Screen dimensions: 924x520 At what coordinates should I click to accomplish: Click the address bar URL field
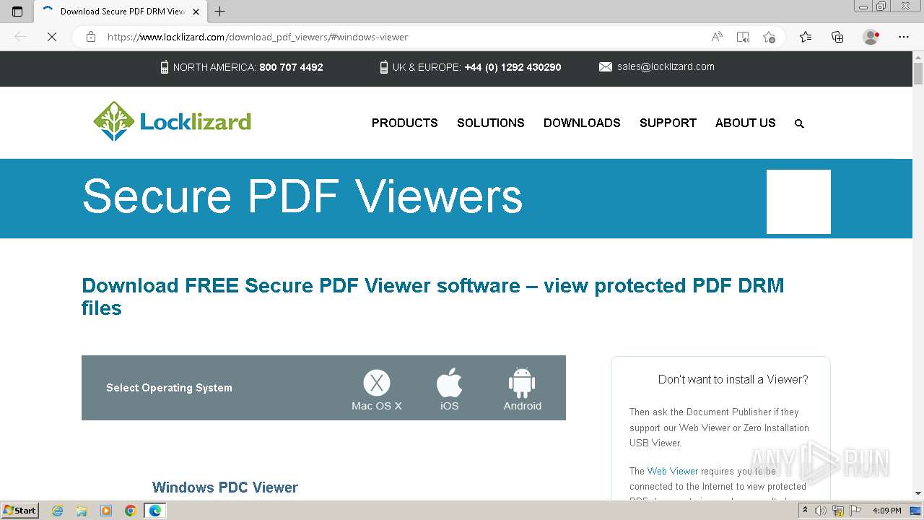[x=404, y=37]
